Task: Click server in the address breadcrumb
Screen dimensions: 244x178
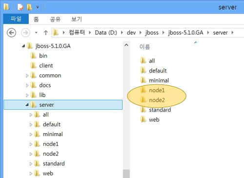Action: (220, 33)
